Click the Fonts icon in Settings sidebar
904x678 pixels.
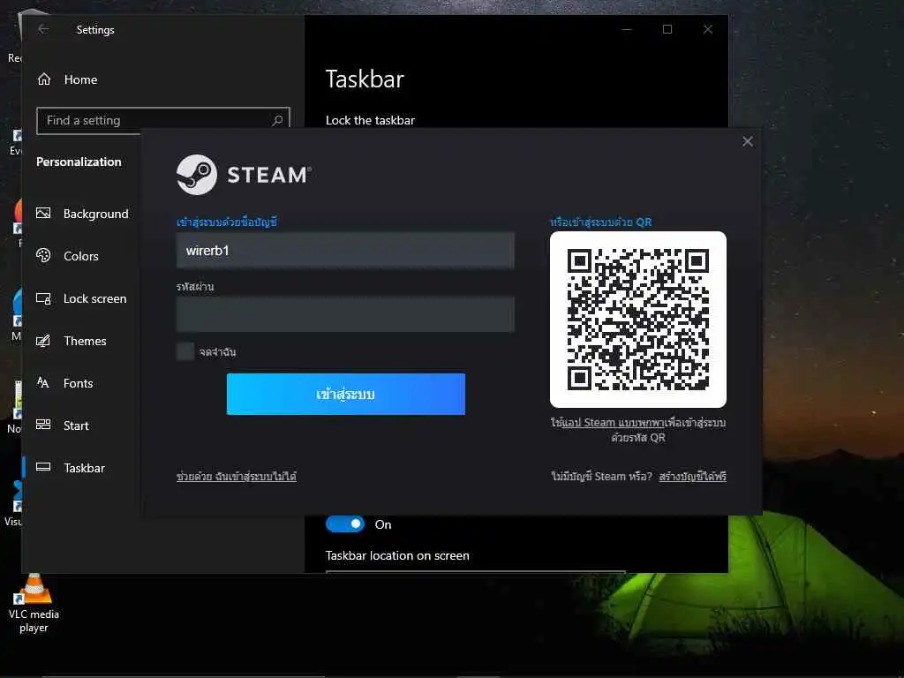coord(43,382)
